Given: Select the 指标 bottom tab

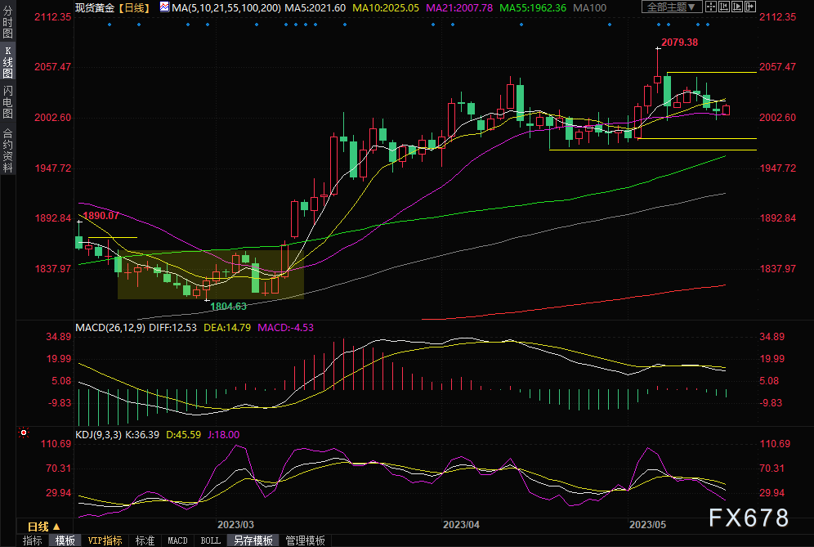Looking at the screenshot, I should 32,540.
